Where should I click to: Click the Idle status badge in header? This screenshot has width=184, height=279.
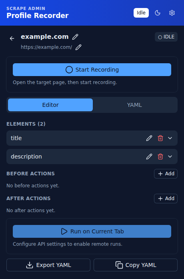pyautogui.click(x=141, y=13)
